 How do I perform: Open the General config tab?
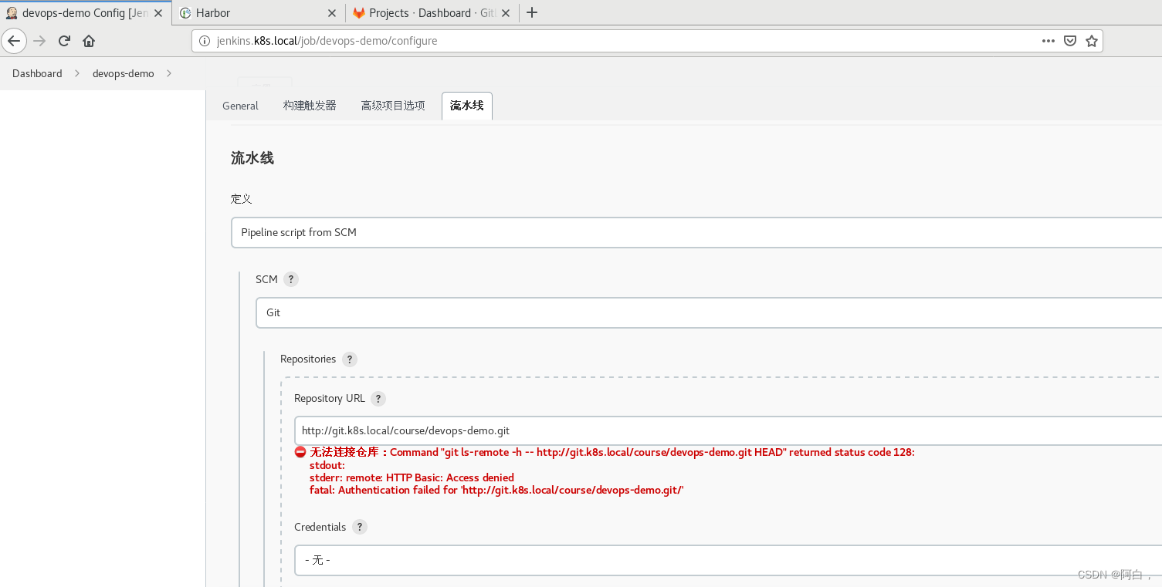240,106
